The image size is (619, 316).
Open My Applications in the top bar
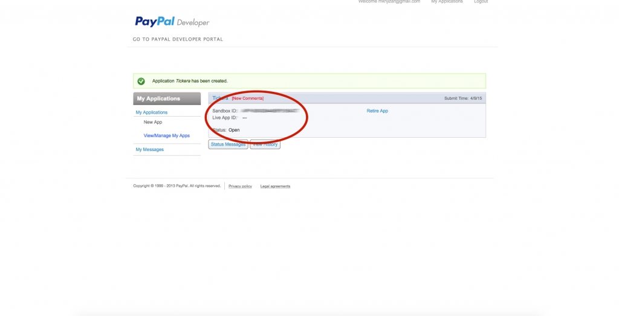pyautogui.click(x=447, y=2)
